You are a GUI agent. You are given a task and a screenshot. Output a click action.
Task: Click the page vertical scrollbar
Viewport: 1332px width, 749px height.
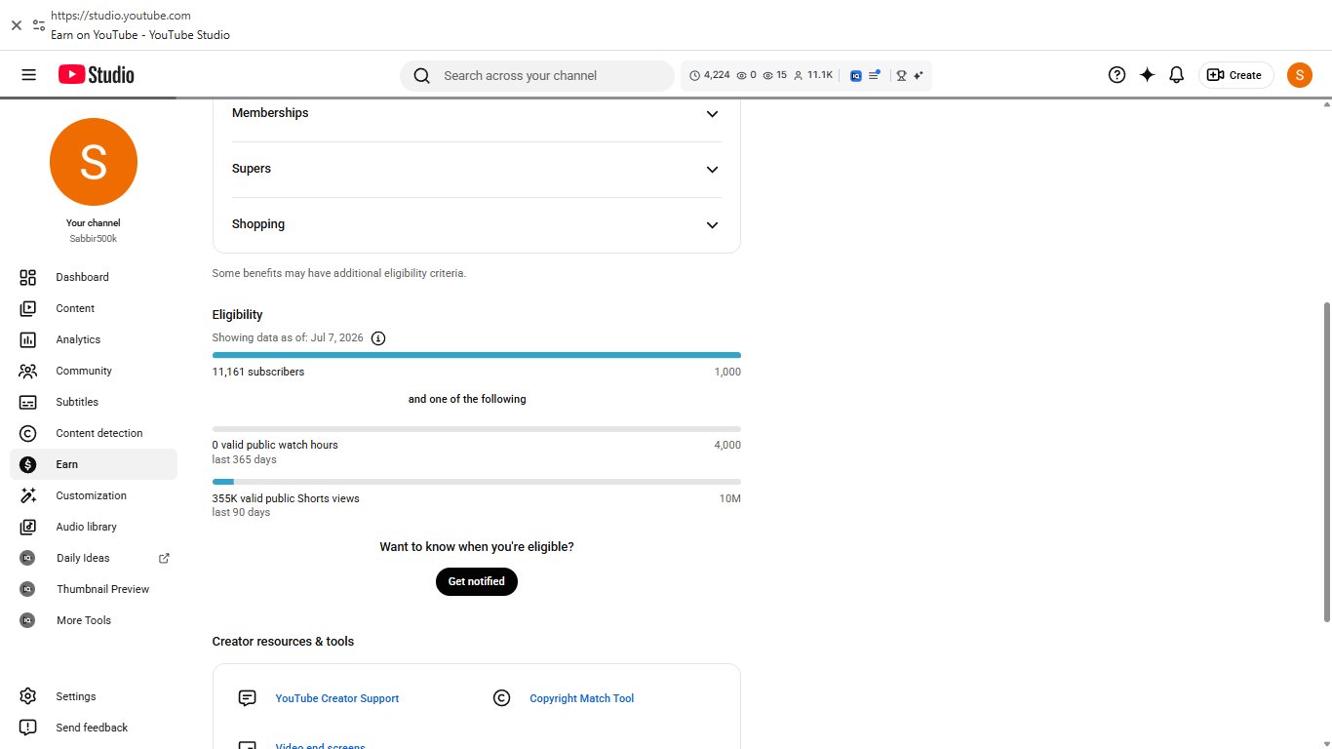tap(1326, 460)
